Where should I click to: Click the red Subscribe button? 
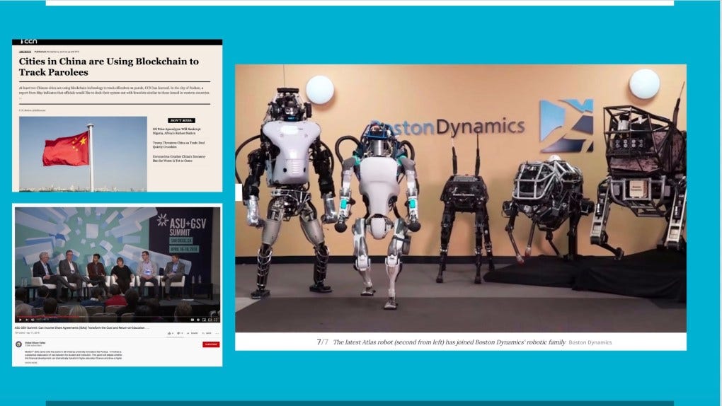coord(211,344)
